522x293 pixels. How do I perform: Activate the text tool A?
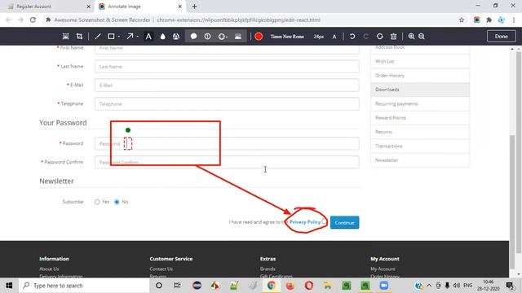[x=148, y=36]
